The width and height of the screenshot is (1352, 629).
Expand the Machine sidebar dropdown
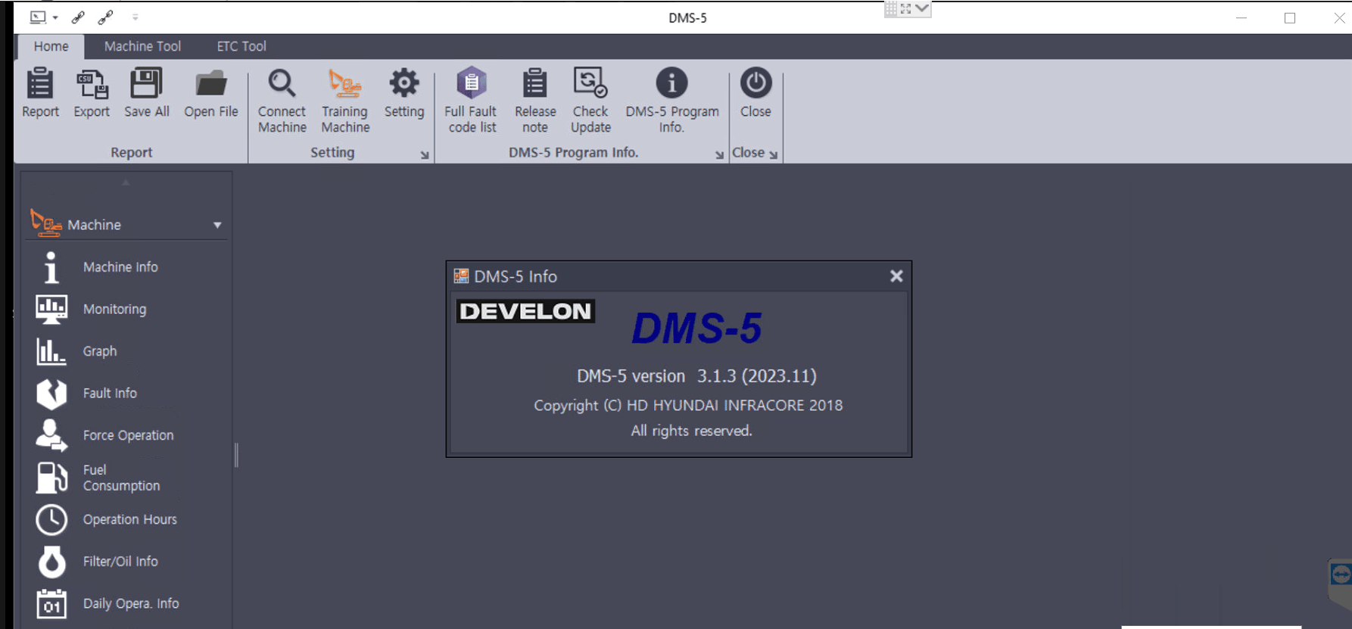click(217, 226)
